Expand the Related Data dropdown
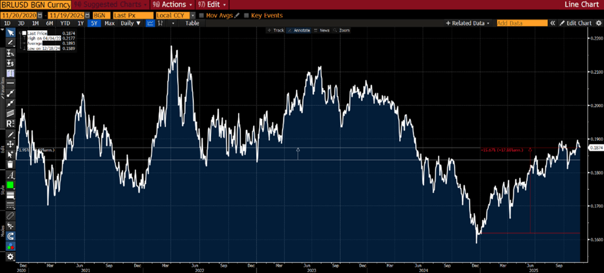Screen dimensions: 604x273 tap(468, 23)
